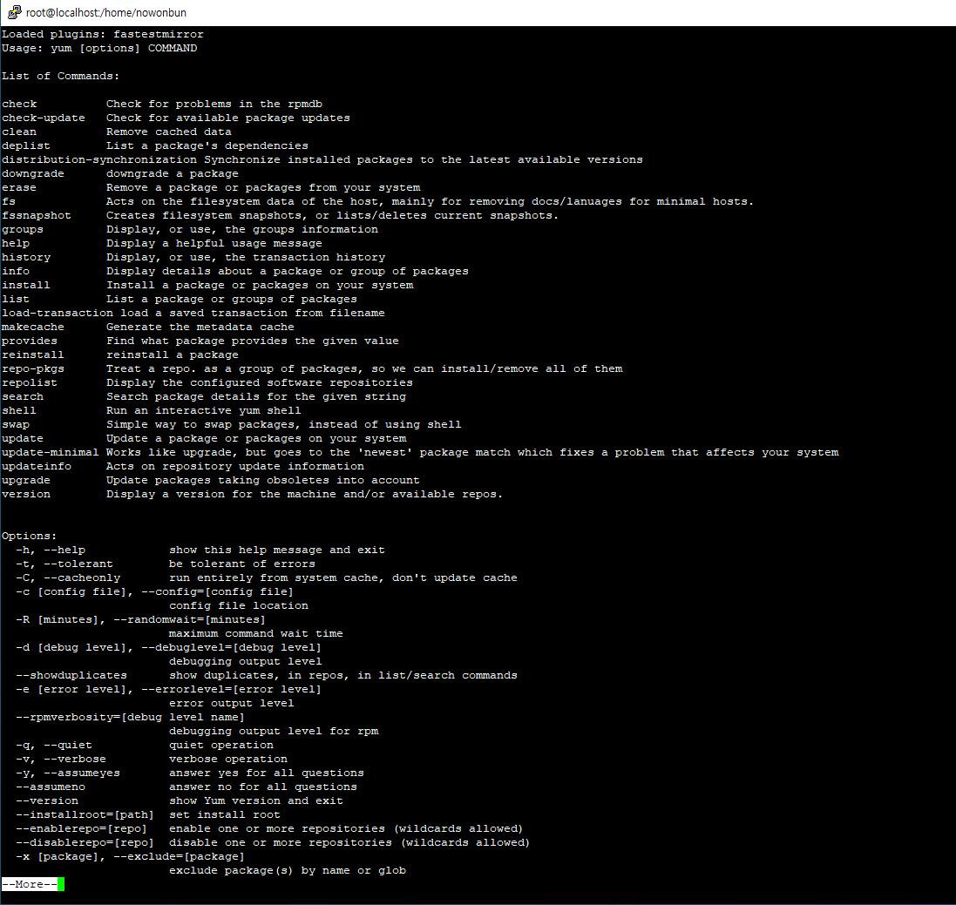Click the 'info' command name
956x905 pixels.
pyautogui.click(x=16, y=271)
